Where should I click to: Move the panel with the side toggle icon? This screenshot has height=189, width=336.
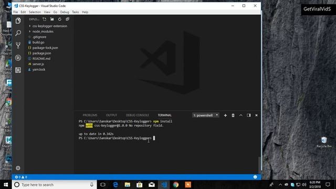(x=248, y=115)
